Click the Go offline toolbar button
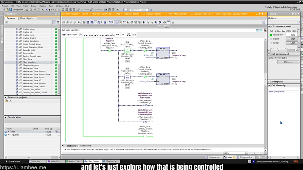Viewport: 303px width, 170px height. coord(96,9)
